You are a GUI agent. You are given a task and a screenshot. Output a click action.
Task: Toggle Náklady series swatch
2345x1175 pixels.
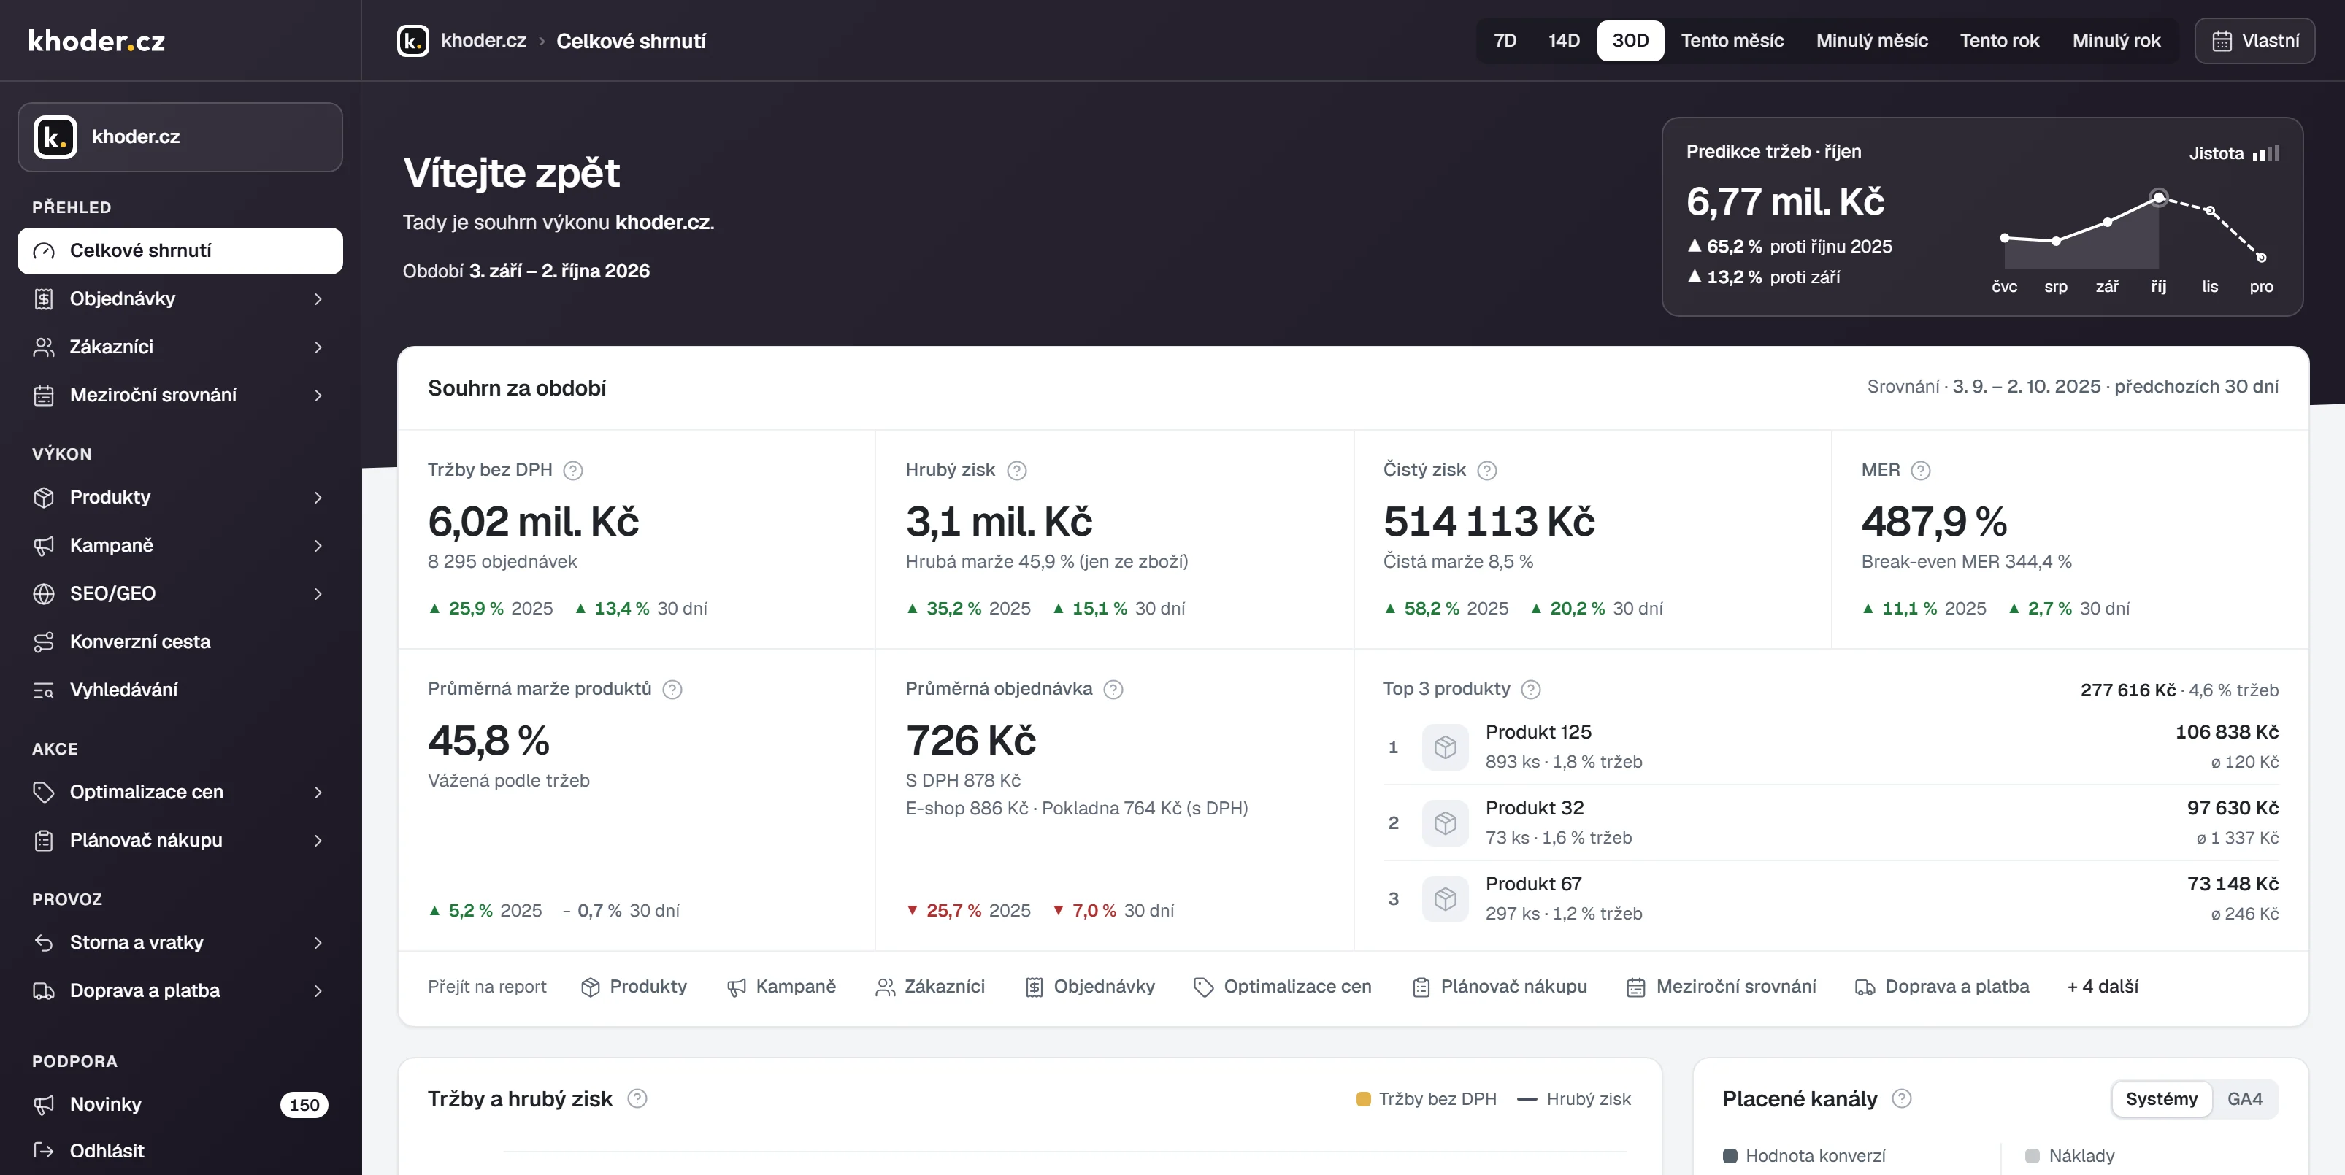tap(2032, 1156)
